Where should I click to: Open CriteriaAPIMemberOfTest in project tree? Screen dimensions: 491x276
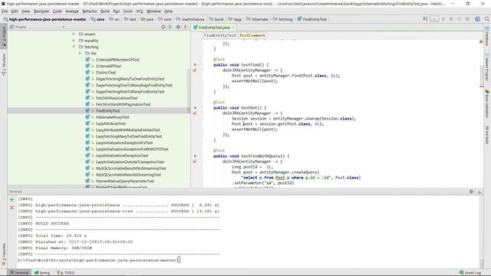tap(117, 60)
